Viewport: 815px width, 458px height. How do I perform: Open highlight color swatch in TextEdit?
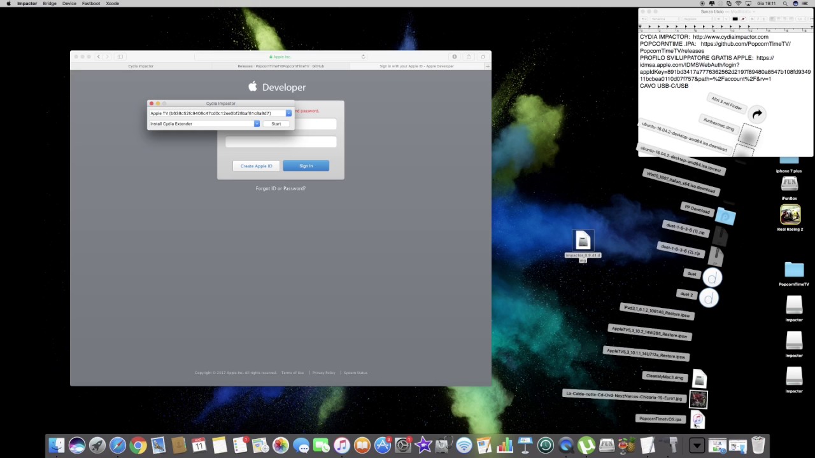pyautogui.click(x=742, y=19)
